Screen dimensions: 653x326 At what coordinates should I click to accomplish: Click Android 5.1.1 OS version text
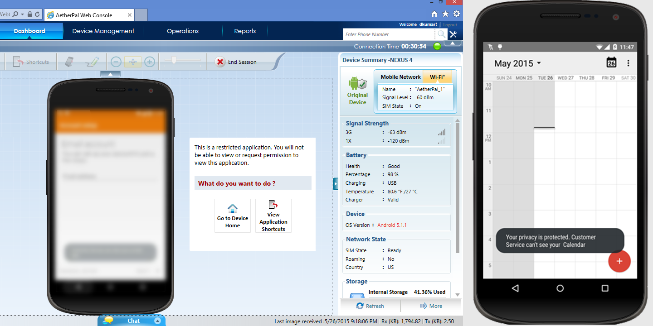coord(392,225)
